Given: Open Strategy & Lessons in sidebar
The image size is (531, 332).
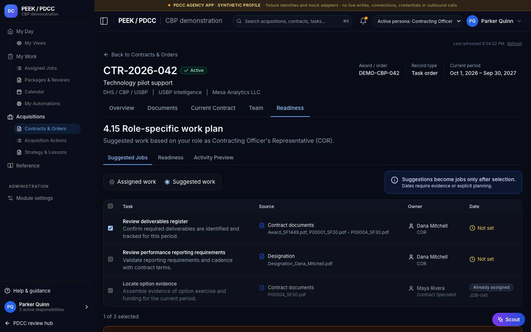Looking at the screenshot, I should [47, 152].
